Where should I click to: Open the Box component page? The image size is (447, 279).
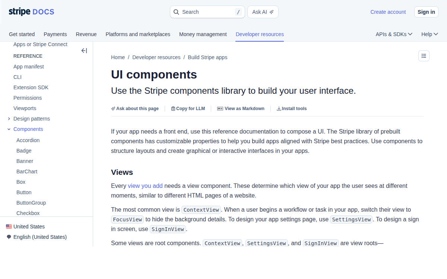[x=21, y=182]
